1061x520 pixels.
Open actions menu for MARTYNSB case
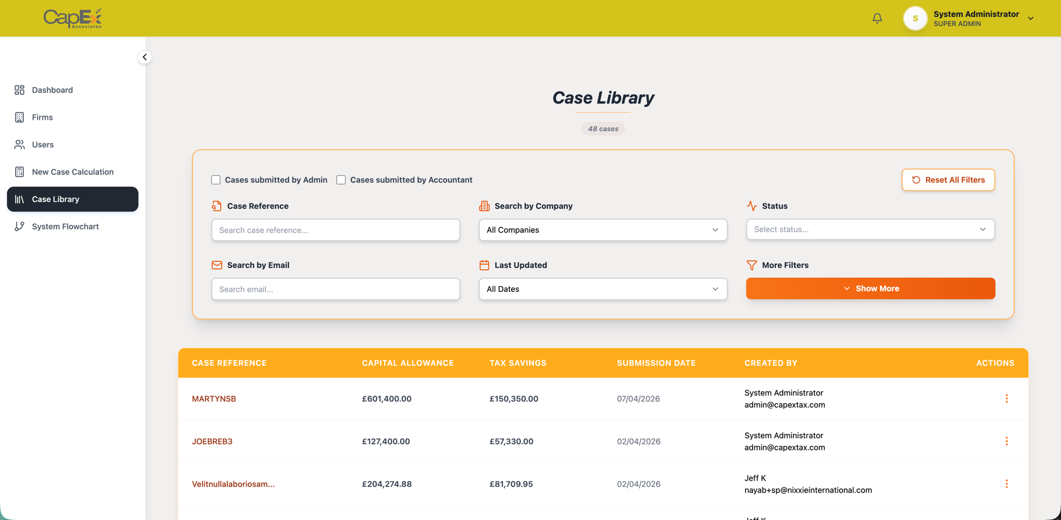(x=1006, y=399)
